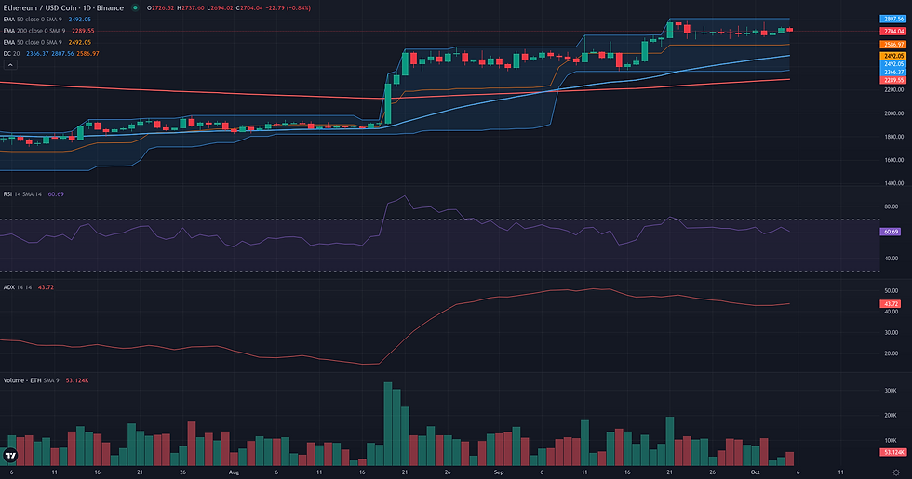Image resolution: width=912 pixels, height=479 pixels.
Task: Click the 1600.00 price axis tick
Action: tap(894, 160)
